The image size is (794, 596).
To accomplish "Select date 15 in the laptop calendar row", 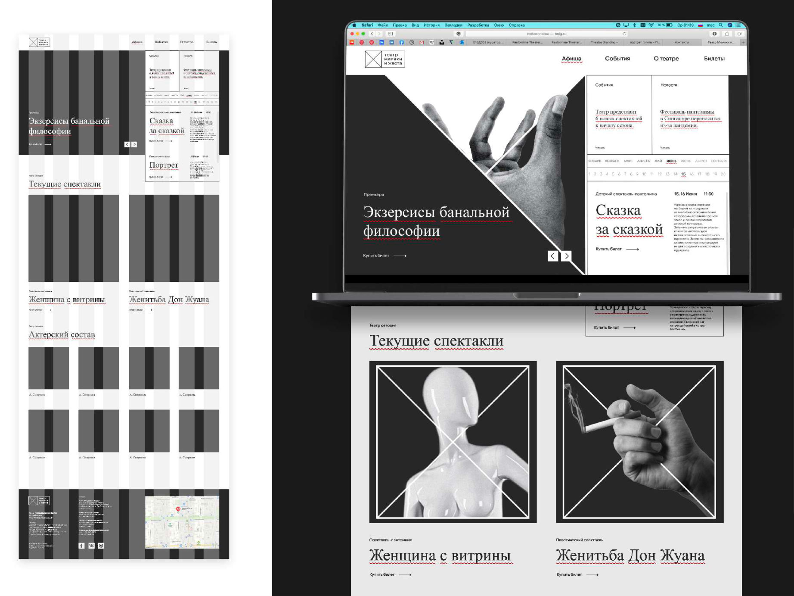I will 683,174.
